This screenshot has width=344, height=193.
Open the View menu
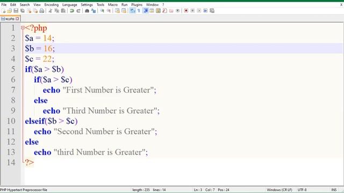[x=37, y=5]
